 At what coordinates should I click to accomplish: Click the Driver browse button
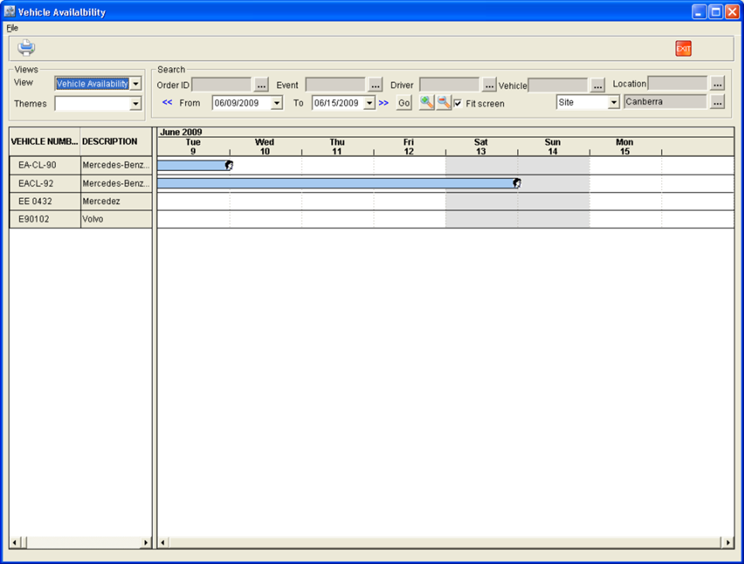tap(489, 85)
